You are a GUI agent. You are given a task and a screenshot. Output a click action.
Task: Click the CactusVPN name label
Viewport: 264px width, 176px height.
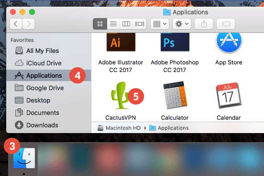[x=121, y=118]
